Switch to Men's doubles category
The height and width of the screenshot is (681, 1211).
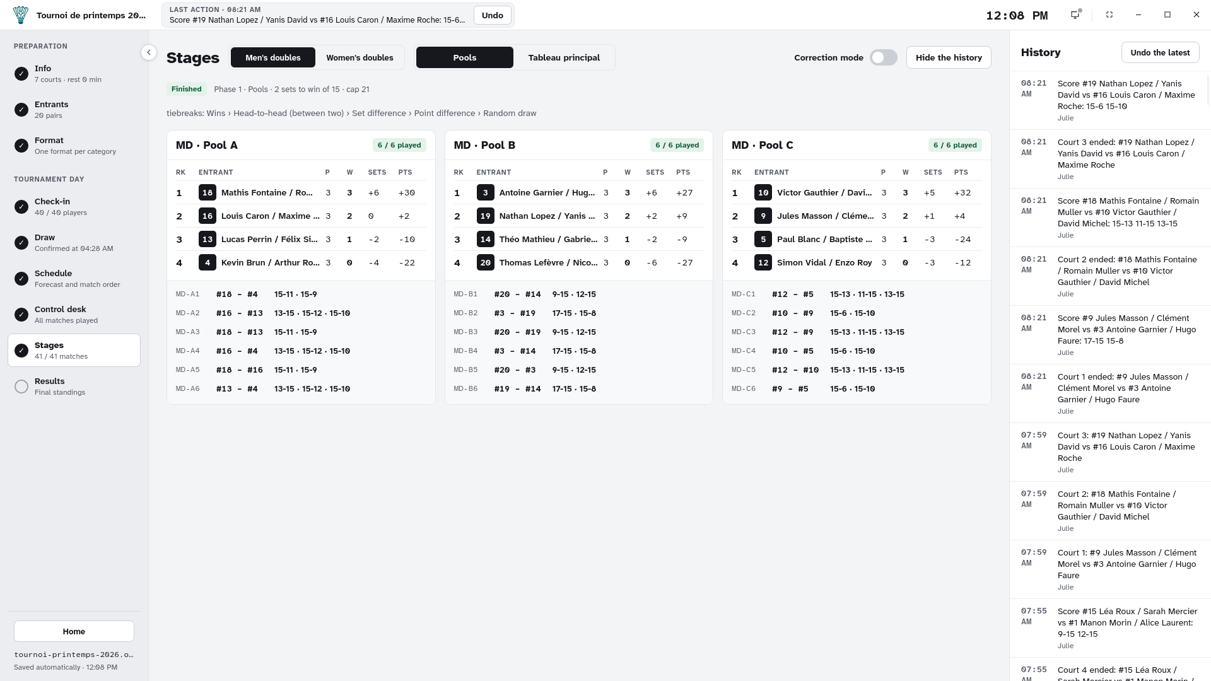(272, 57)
